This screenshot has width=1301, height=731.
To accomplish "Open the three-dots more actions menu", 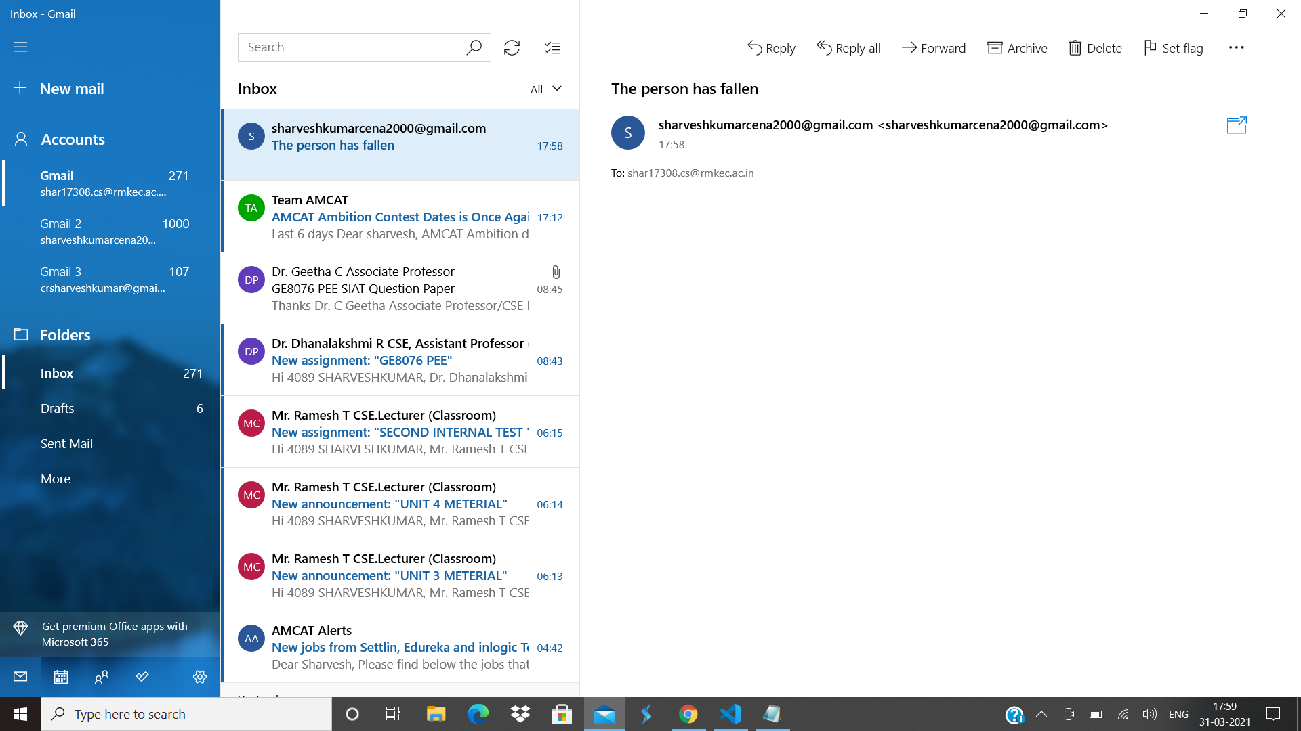I will click(1236, 47).
